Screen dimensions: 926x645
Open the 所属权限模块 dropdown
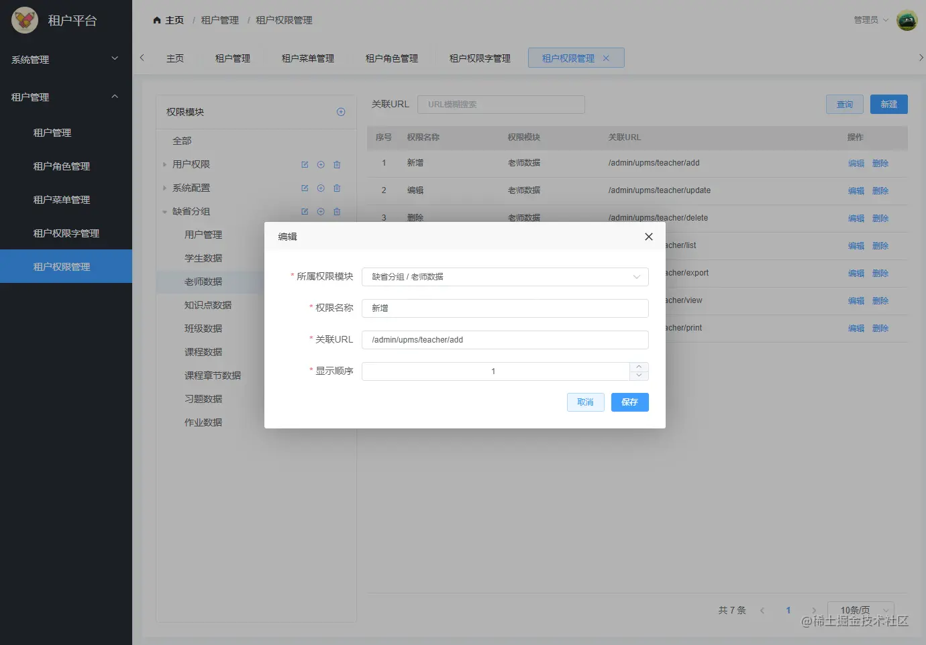pyautogui.click(x=505, y=277)
